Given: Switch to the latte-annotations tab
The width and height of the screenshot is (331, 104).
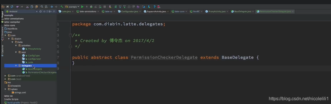Looking at the screenshot, I should click(88, 11).
